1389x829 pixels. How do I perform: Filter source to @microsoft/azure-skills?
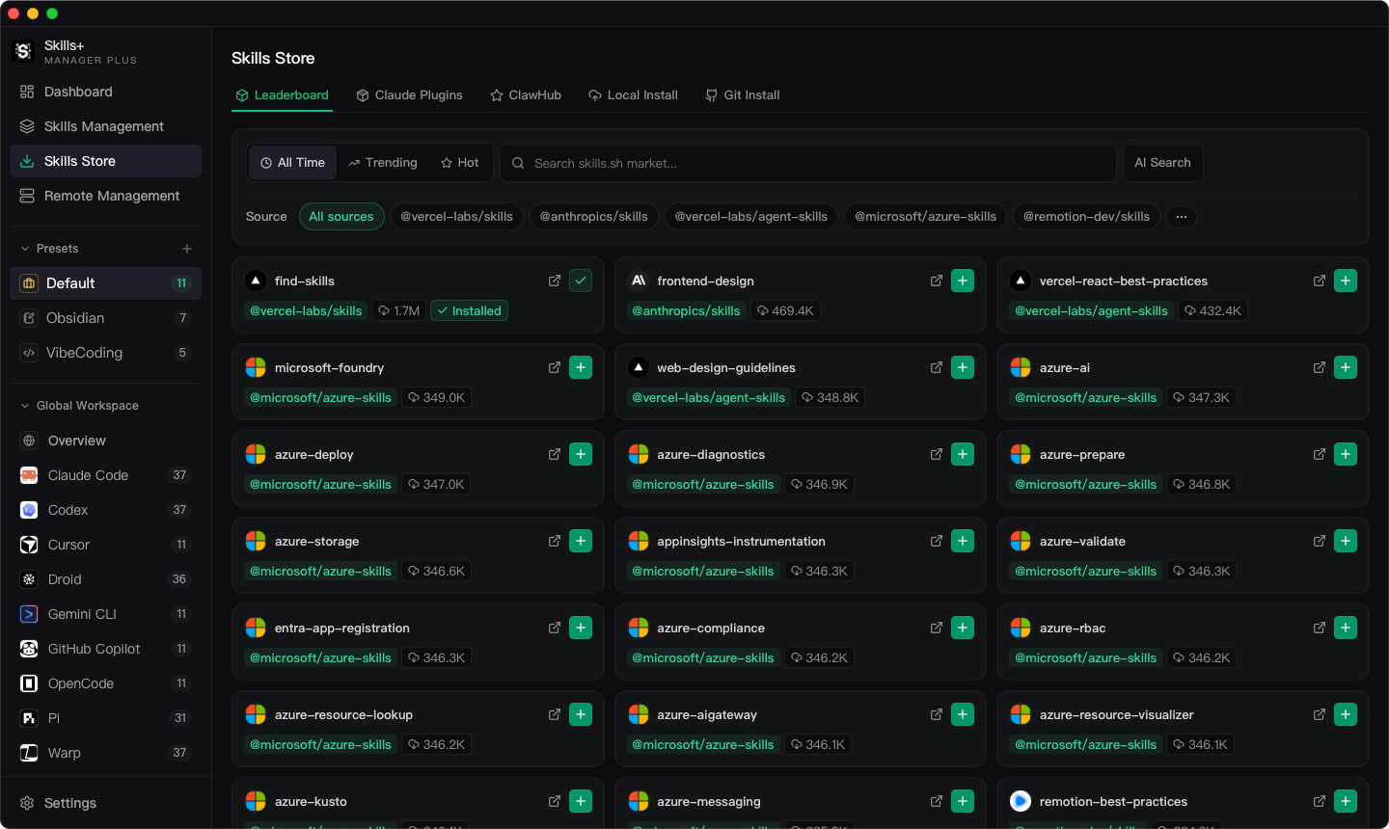point(926,217)
